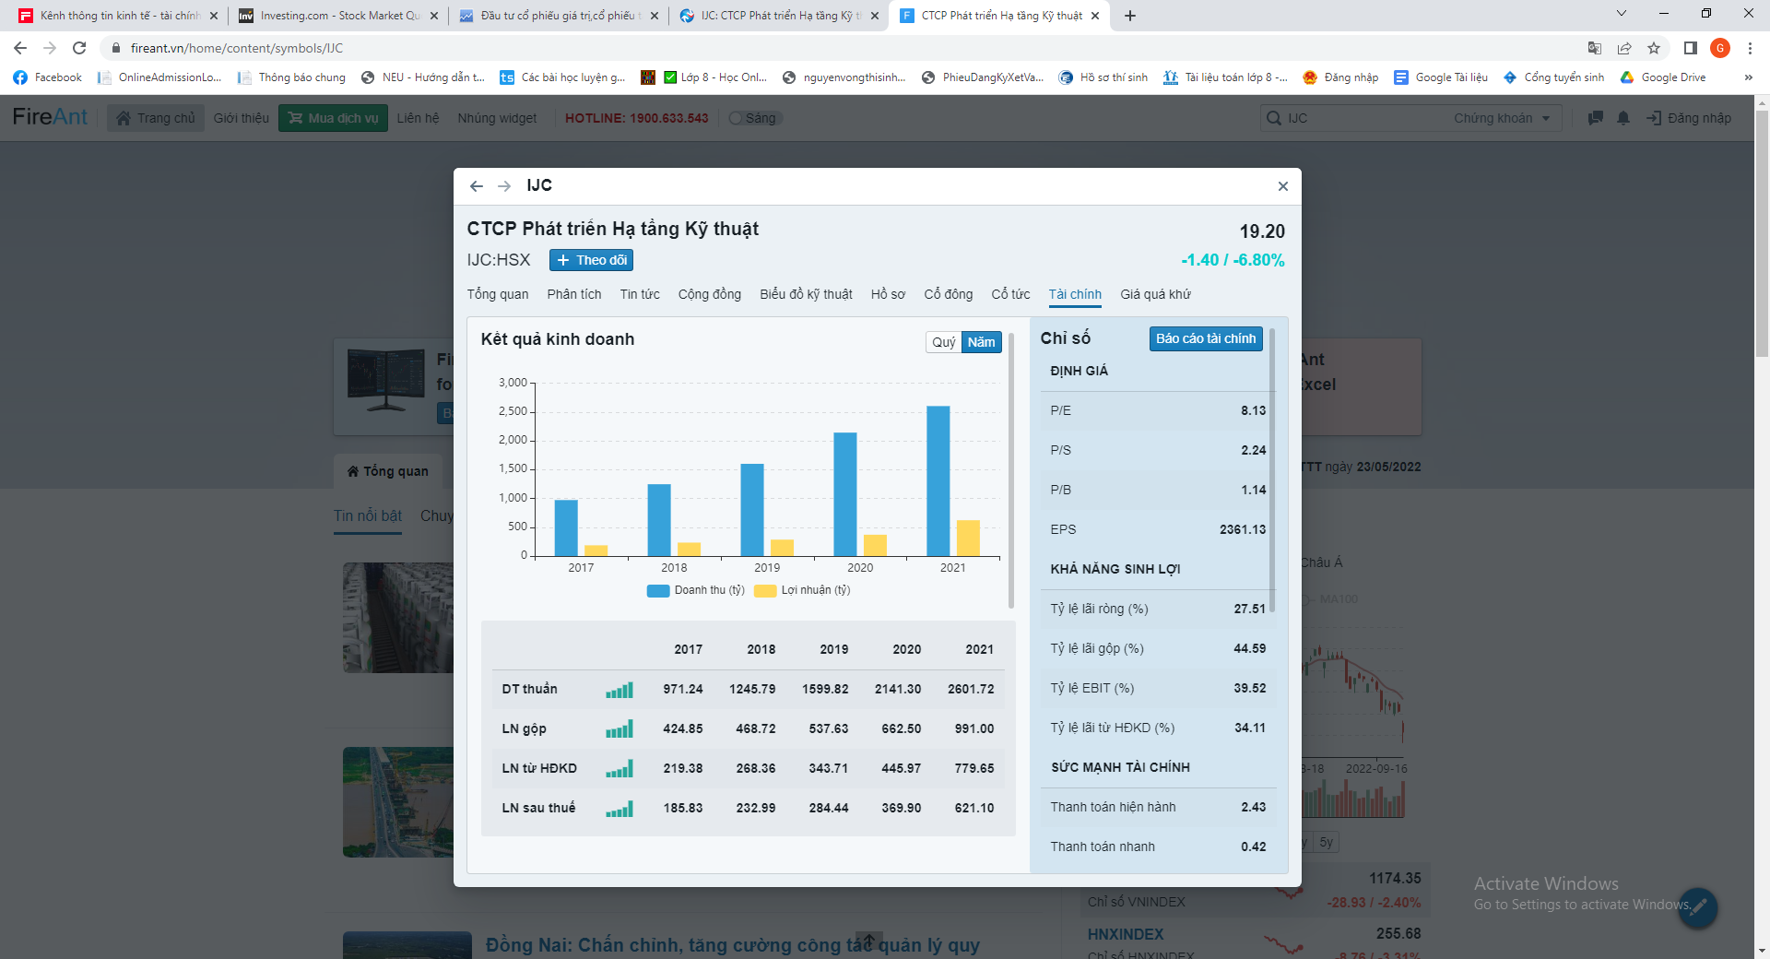The width and height of the screenshot is (1770, 959).
Task: Open Biểu đồ kỹ thuật tab
Action: click(806, 294)
